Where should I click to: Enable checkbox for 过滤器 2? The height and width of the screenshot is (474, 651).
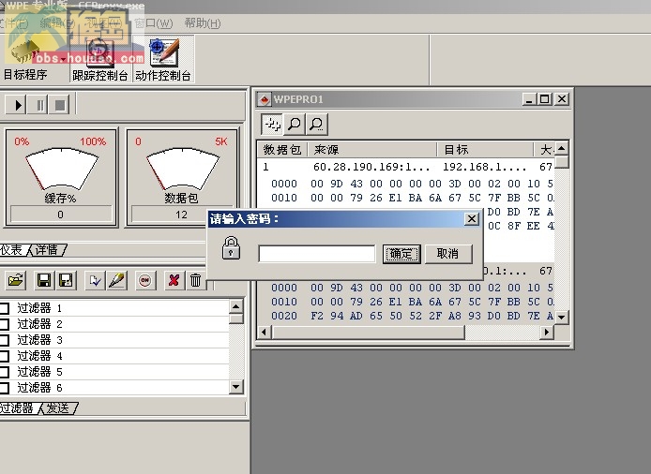click(x=4, y=324)
